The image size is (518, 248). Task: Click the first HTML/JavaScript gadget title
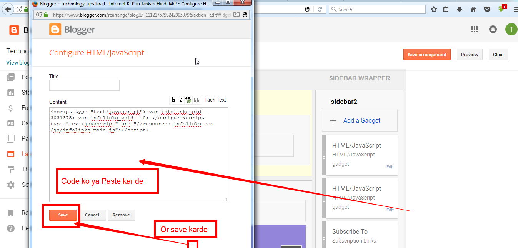click(356, 145)
